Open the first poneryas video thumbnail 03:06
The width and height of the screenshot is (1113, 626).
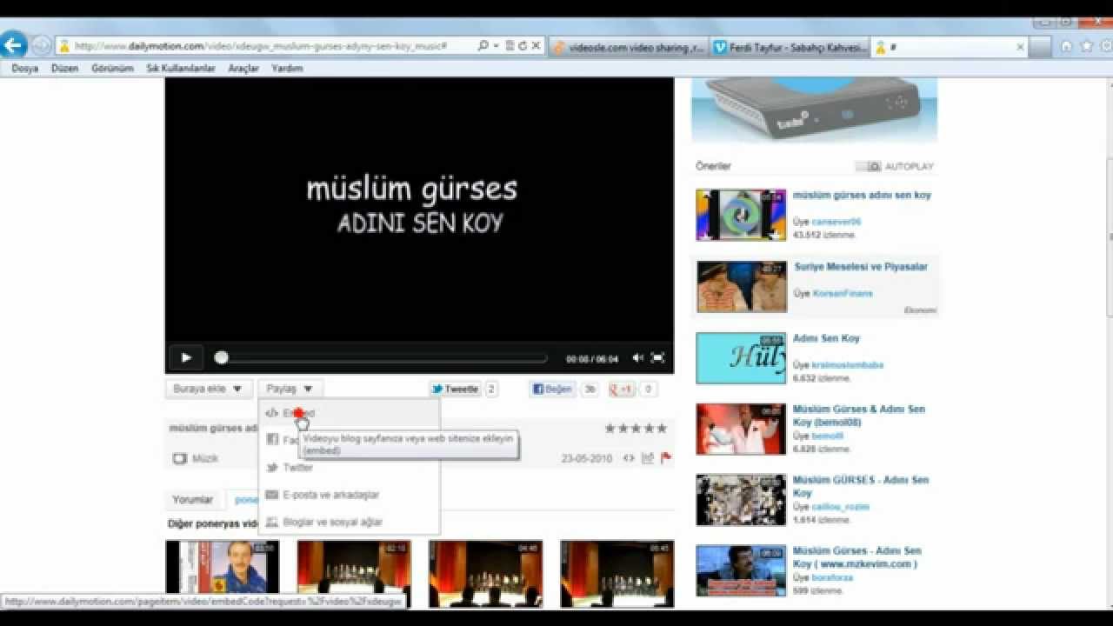click(223, 573)
